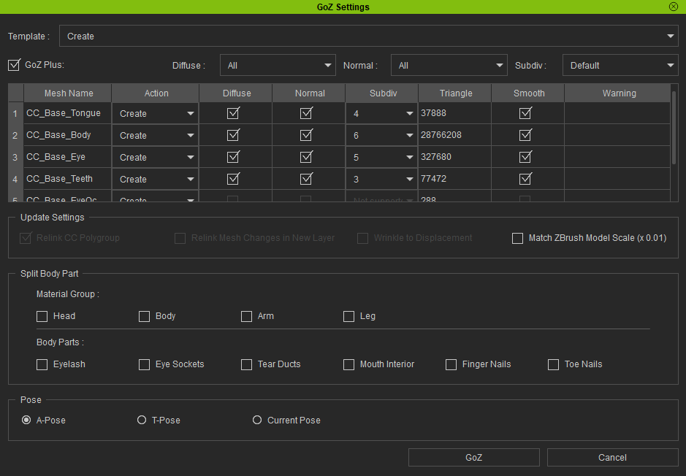Click the Action column header
Screen dimensions: 686x476
[156, 93]
